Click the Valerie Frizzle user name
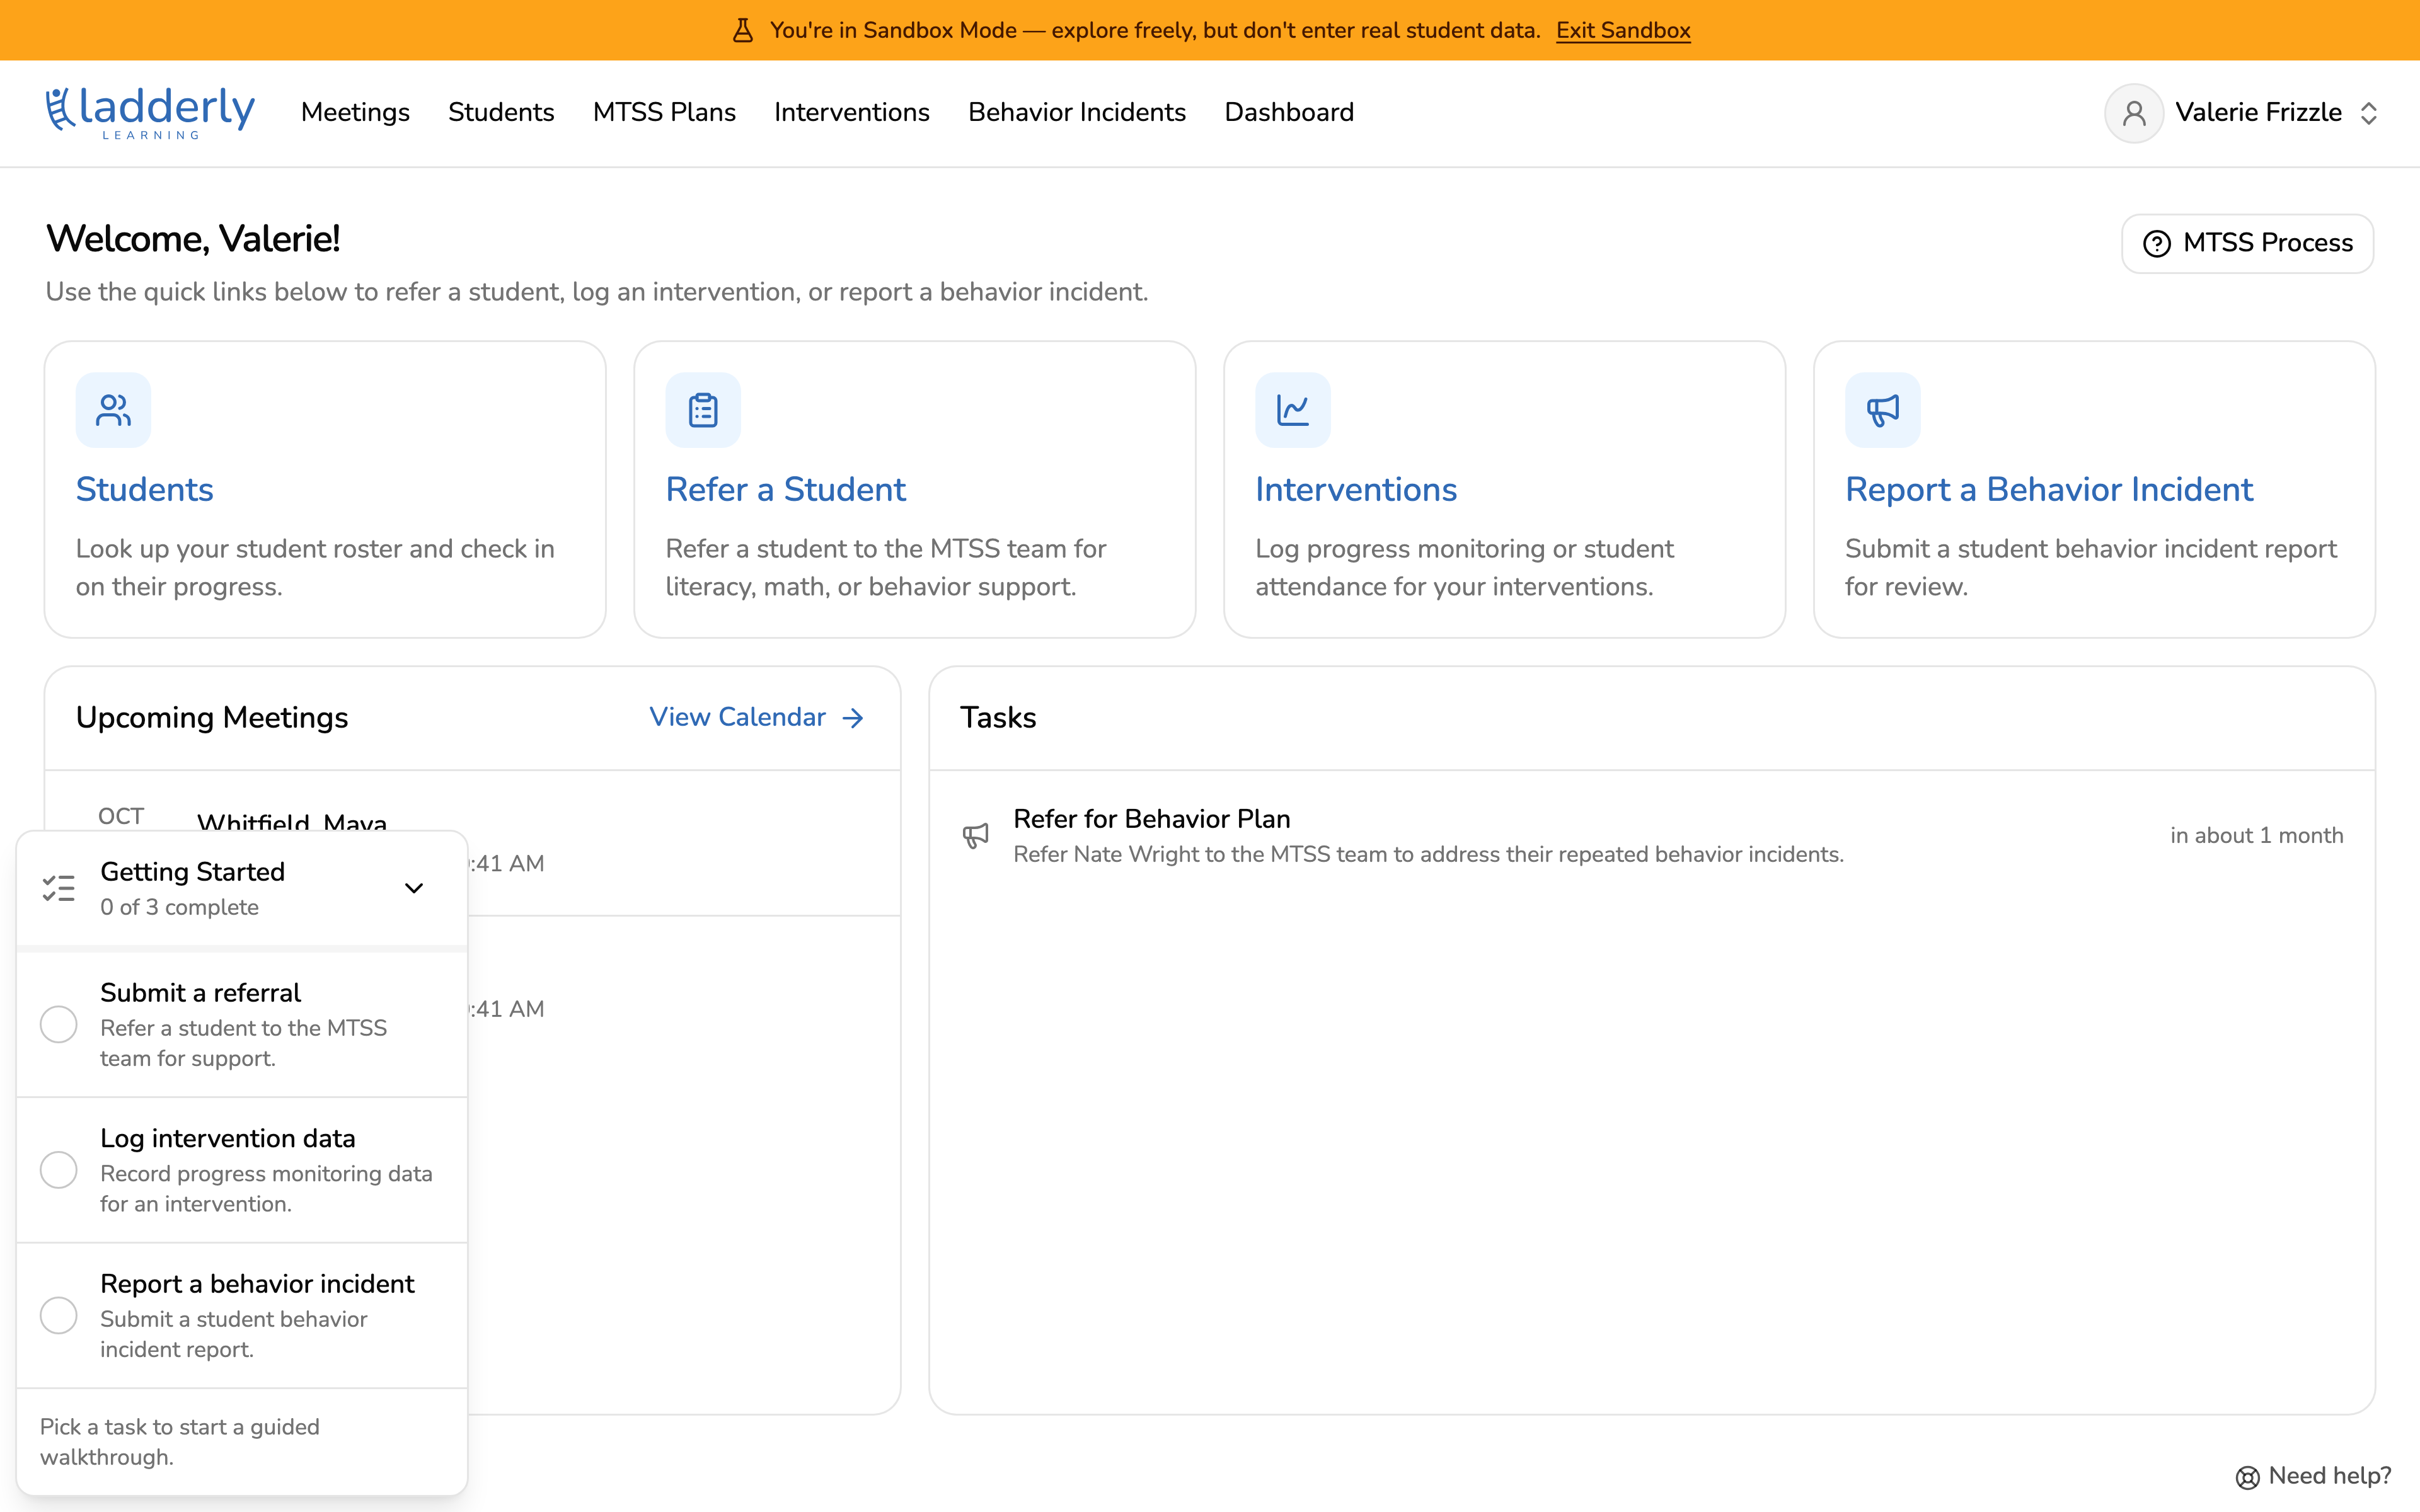2420x1512 pixels. (x=2259, y=112)
